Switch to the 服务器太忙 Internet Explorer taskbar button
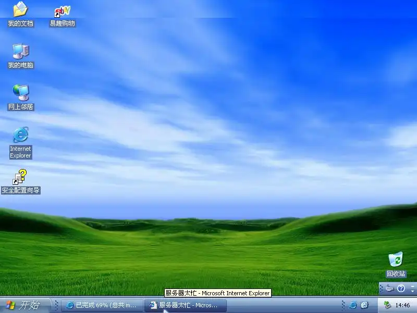Image resolution: width=417 pixels, height=313 pixels. pyautogui.click(x=186, y=305)
